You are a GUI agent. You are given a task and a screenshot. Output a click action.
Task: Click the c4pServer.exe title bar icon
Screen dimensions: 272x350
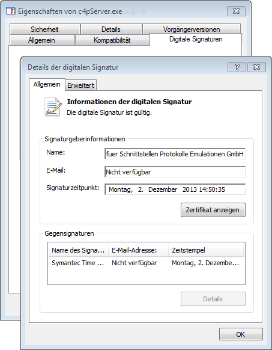pyautogui.click(x=10, y=11)
